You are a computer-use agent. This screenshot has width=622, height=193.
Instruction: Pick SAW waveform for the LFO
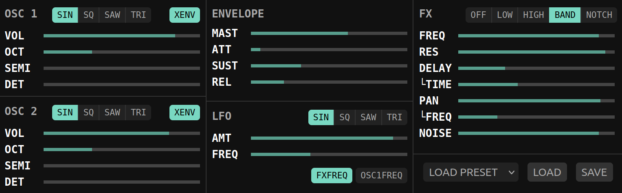pyautogui.click(x=368, y=117)
